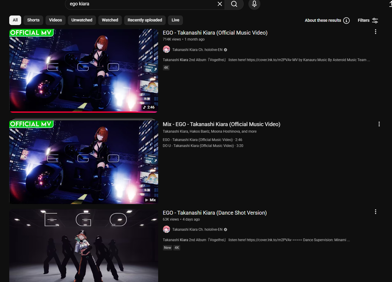Viewport: 392px width, 282px height.
Task: Visit channel name under Dance Shot Version
Action: [197, 230]
